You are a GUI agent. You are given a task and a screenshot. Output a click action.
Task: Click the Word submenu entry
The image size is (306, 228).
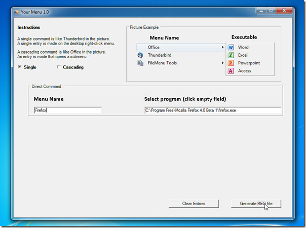pos(243,47)
